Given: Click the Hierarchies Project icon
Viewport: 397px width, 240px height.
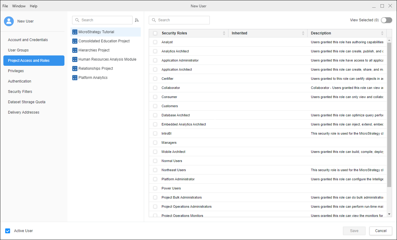Looking at the screenshot, I should 75,50.
